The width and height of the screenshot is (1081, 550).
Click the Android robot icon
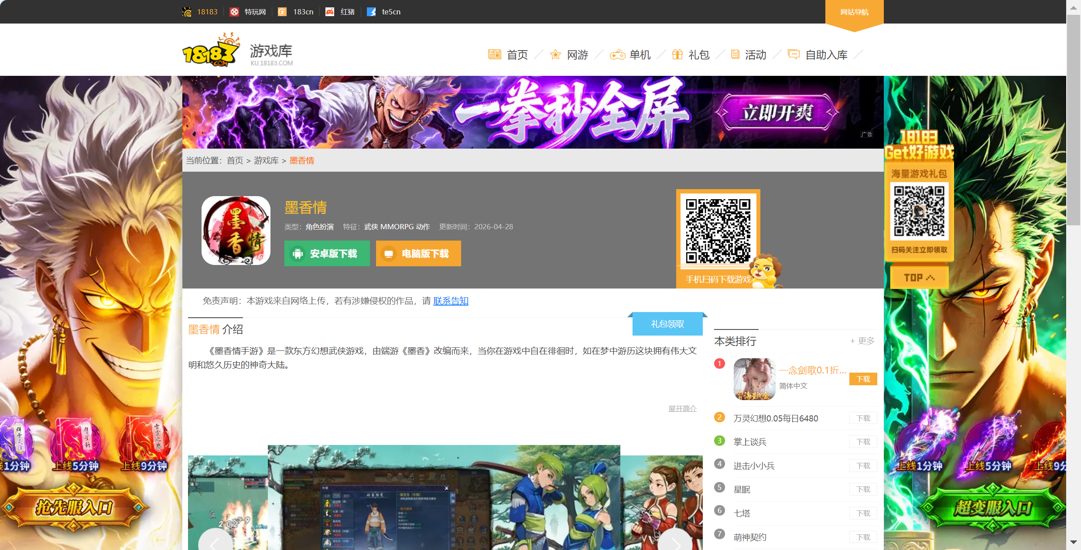tap(298, 254)
